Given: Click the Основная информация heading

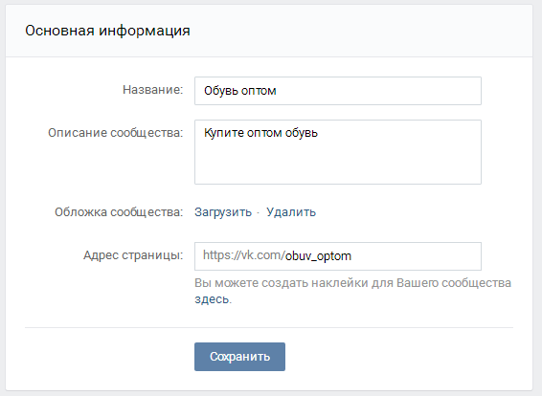Looking at the screenshot, I should click(x=107, y=31).
